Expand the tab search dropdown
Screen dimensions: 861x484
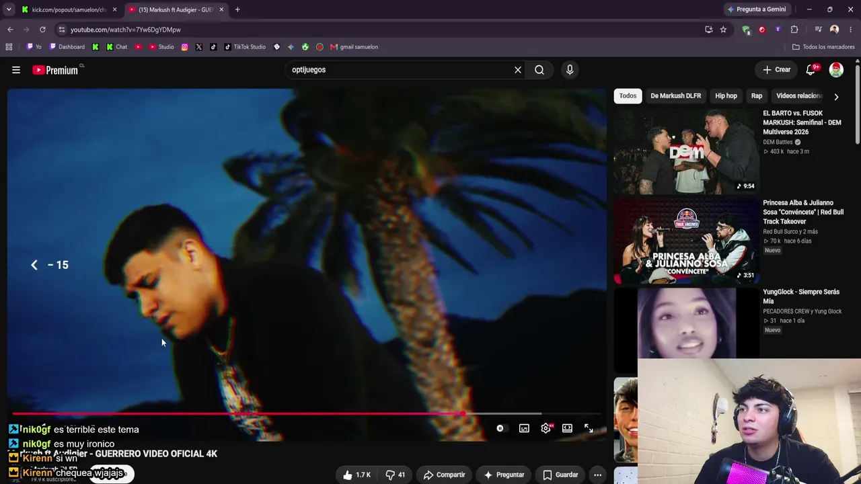pos(9,9)
